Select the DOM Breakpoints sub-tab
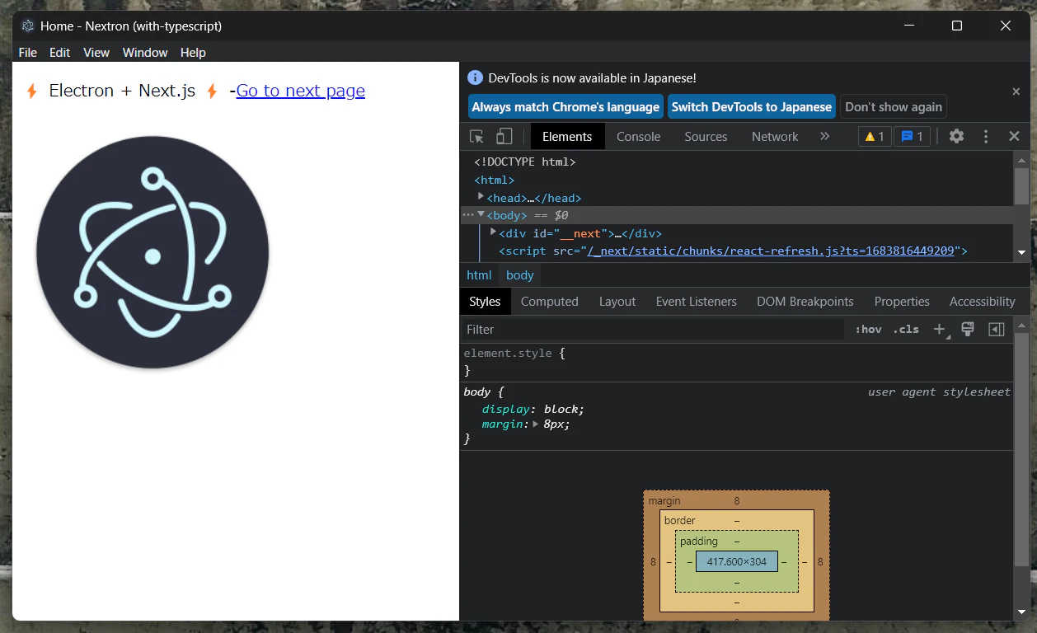The image size is (1037, 633). 805,302
